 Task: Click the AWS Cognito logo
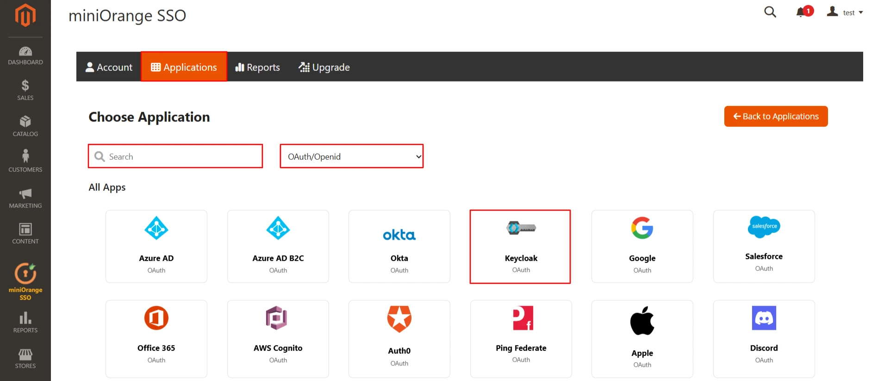point(277,318)
